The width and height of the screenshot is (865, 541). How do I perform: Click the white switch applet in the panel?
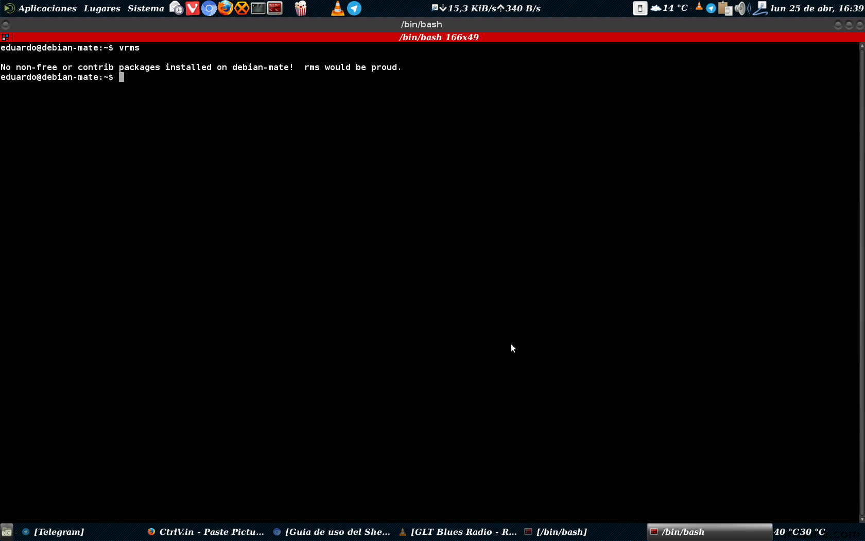[640, 8]
